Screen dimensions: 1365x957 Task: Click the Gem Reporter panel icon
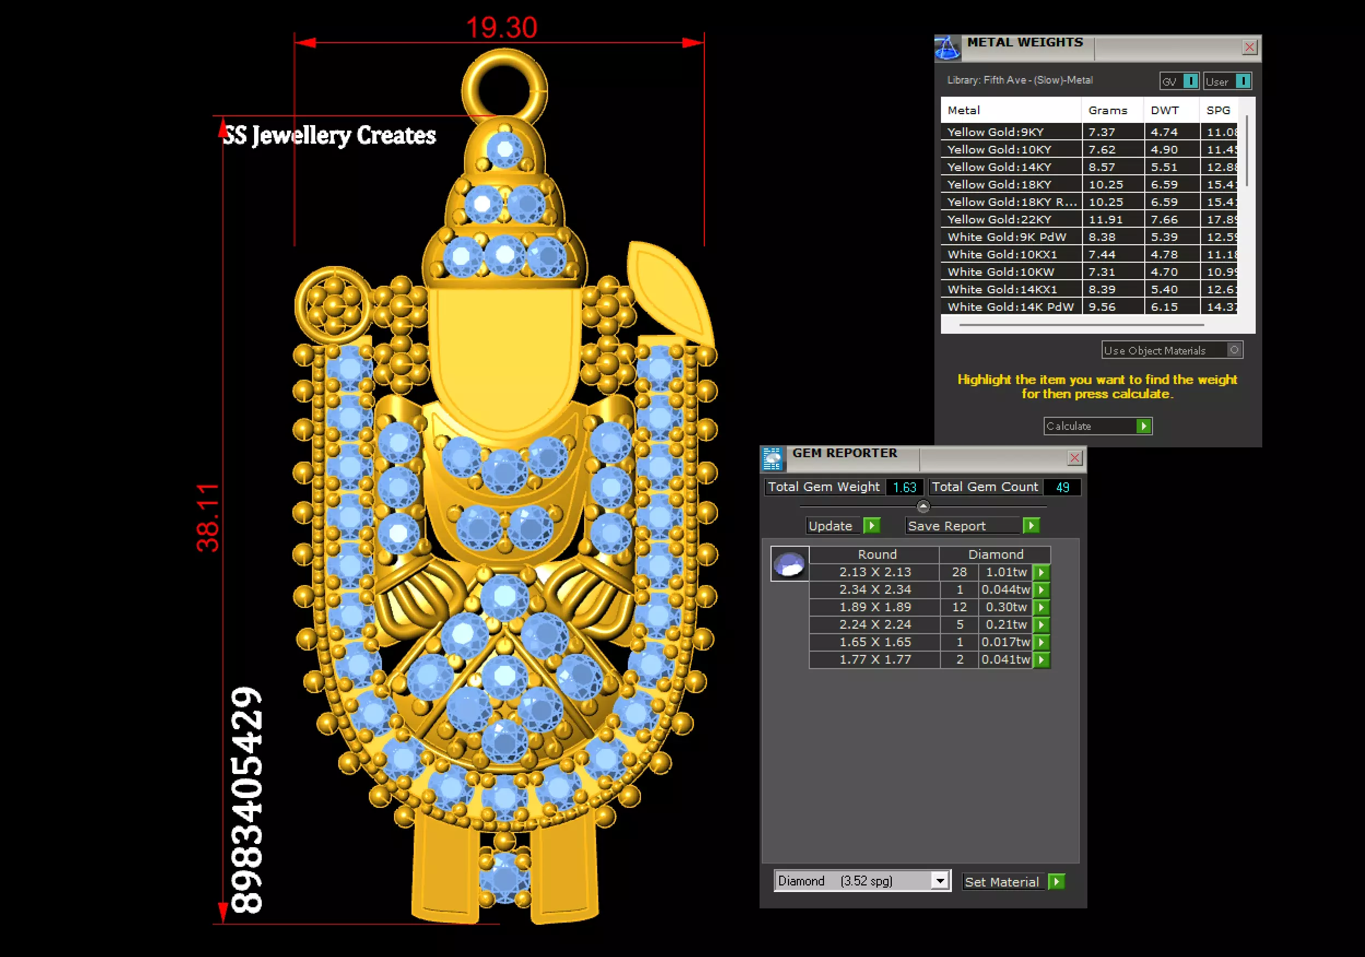pos(773,458)
